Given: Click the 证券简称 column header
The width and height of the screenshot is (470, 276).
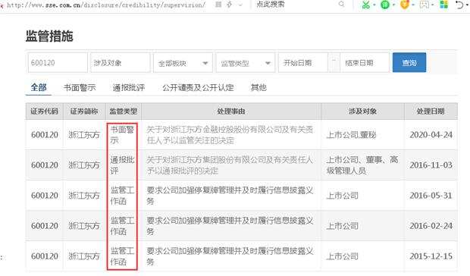Looking at the screenshot, I should point(84,111).
